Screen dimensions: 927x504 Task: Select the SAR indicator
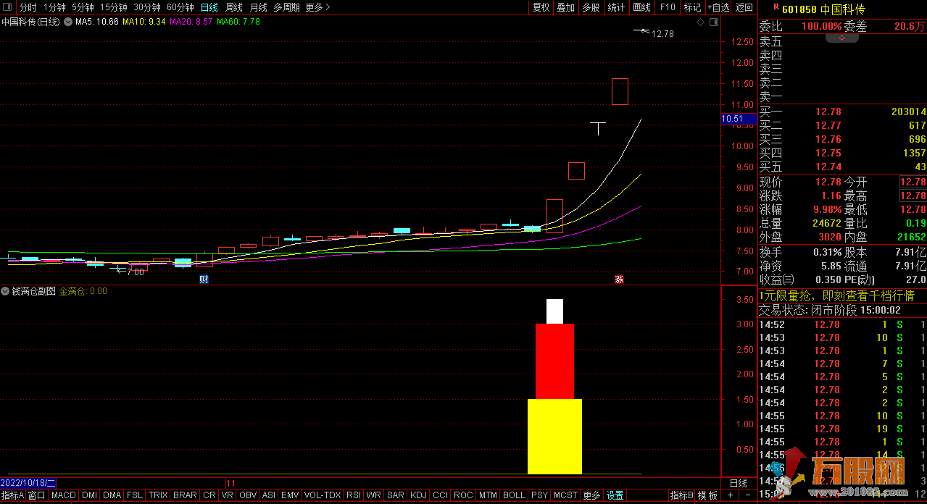click(396, 495)
